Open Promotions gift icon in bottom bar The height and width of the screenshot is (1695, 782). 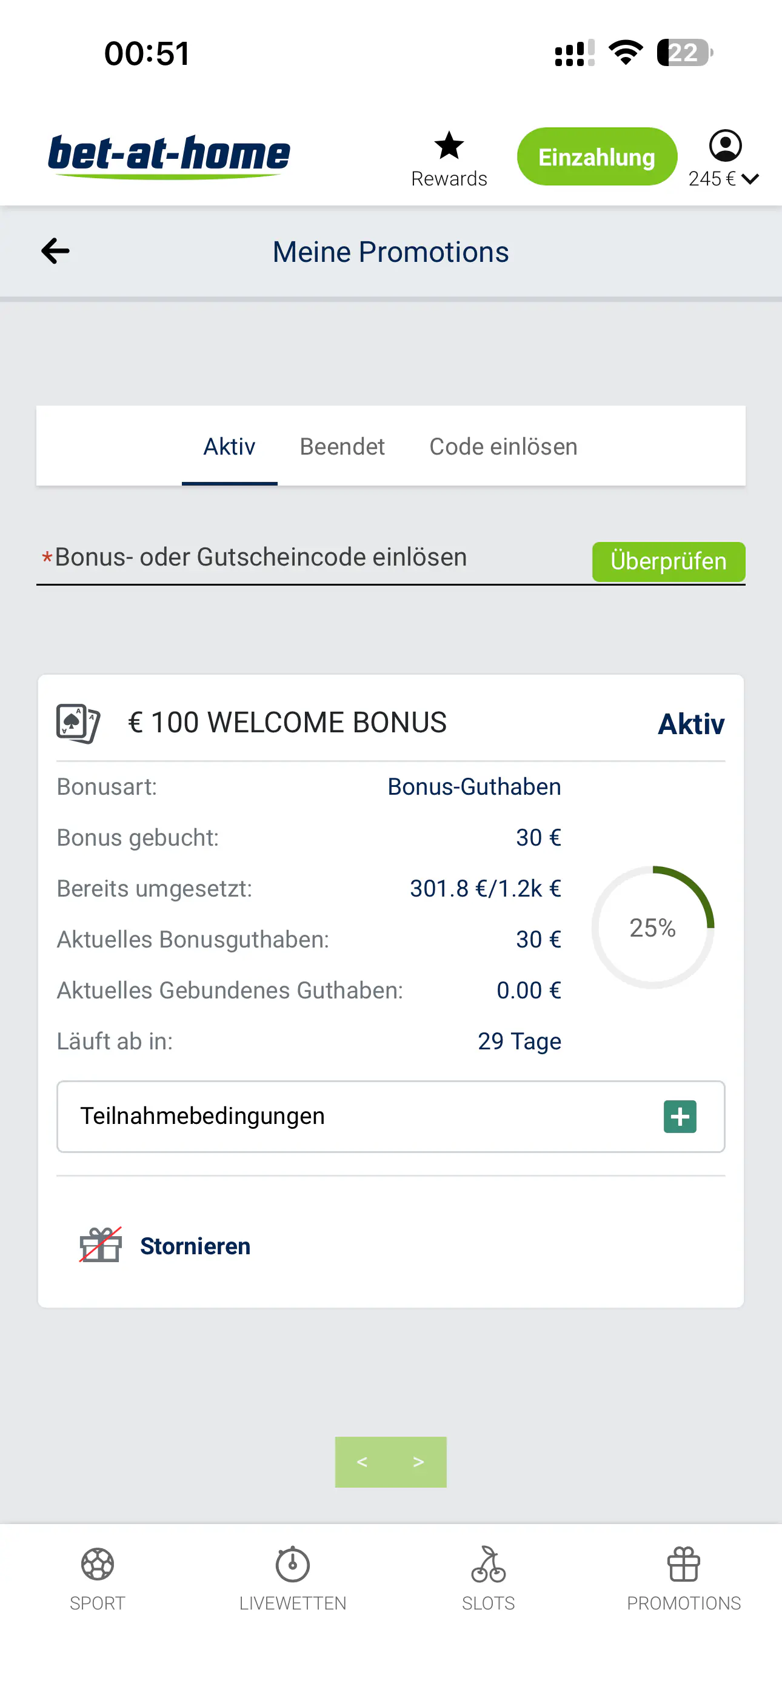[683, 1563]
